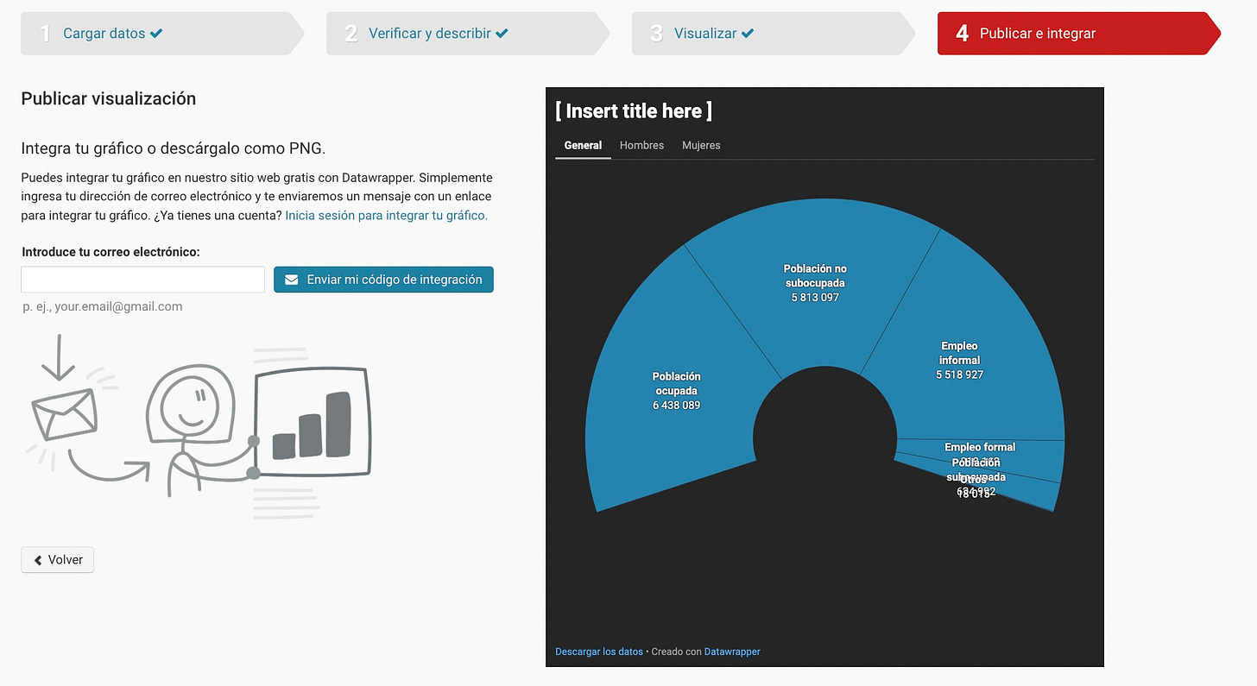This screenshot has width=1257, height=686.
Task: Click the Descargar los datos link
Action: pyautogui.click(x=599, y=651)
